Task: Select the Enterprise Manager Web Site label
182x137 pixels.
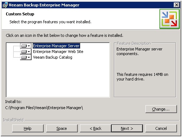Action: point(58,52)
